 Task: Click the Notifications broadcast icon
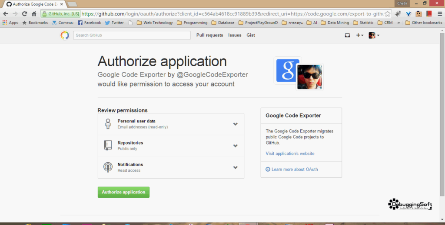point(108,167)
